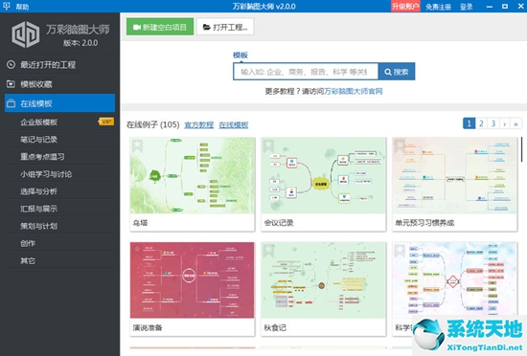Viewport: 527px width, 356px height.
Task: Minimize the window
Action: coord(490,7)
